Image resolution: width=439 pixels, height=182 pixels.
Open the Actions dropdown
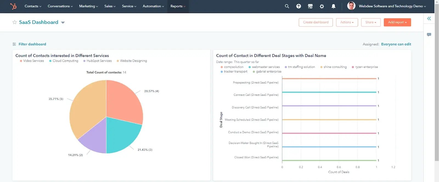[x=347, y=22]
